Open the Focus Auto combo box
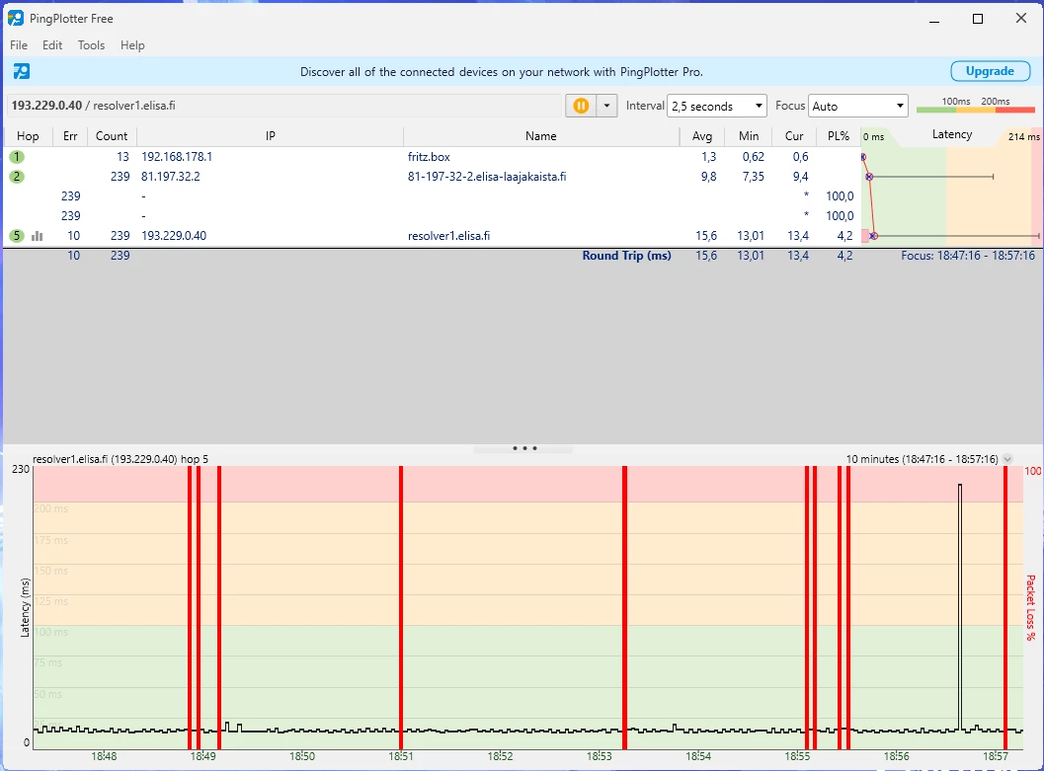The width and height of the screenshot is (1044, 771). click(857, 106)
